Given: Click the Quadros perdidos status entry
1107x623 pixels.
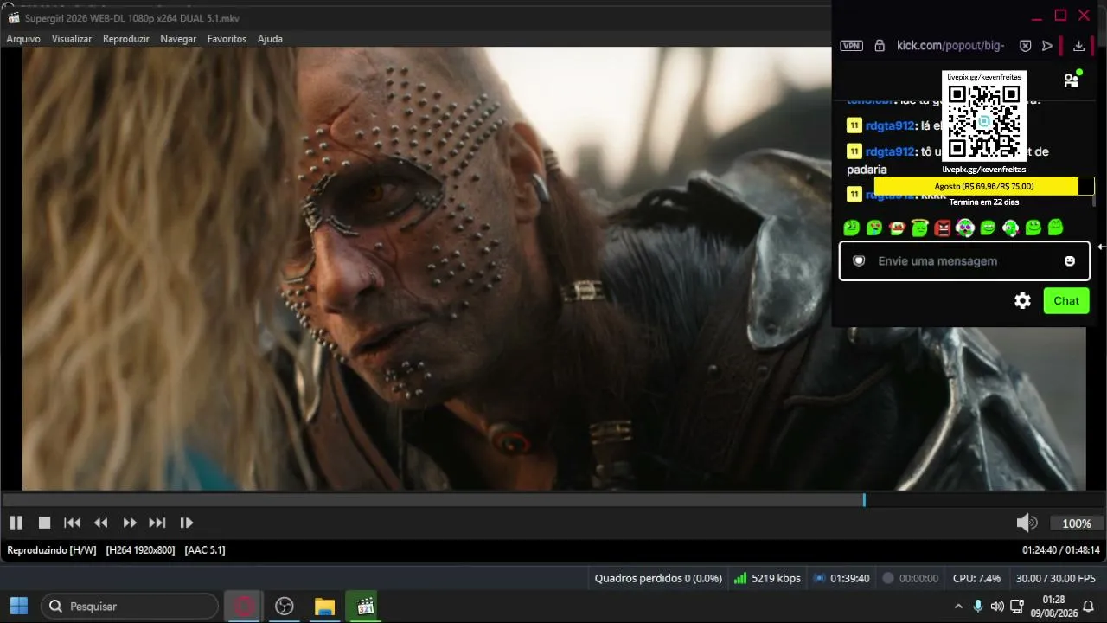Looking at the screenshot, I should [658, 578].
